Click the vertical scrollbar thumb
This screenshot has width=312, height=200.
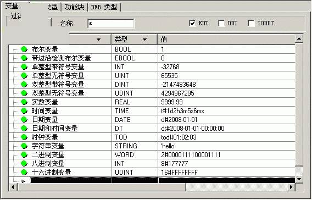click(x=299, y=104)
